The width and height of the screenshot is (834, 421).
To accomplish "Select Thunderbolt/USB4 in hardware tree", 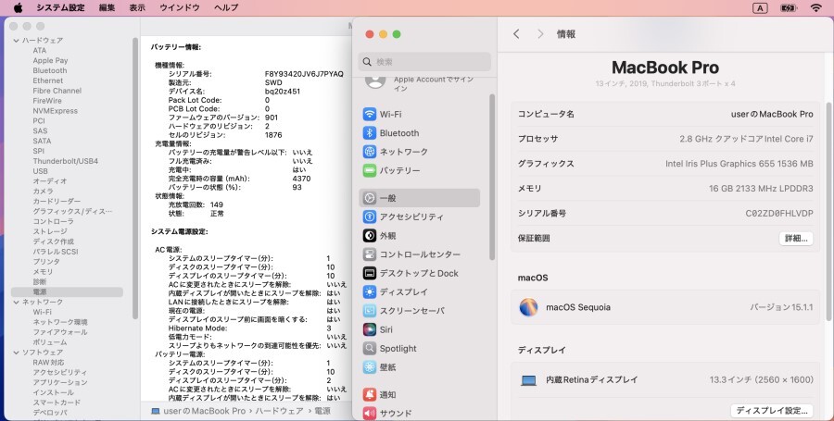I will tap(66, 161).
